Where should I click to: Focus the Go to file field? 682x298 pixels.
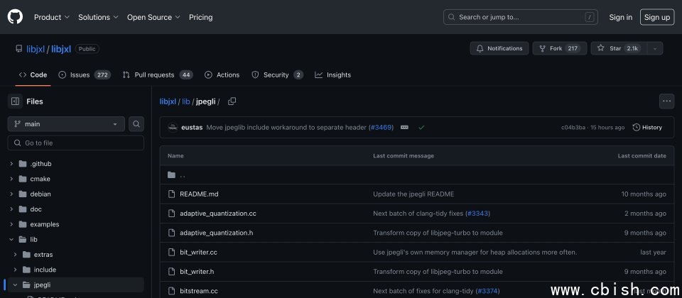[x=76, y=143]
